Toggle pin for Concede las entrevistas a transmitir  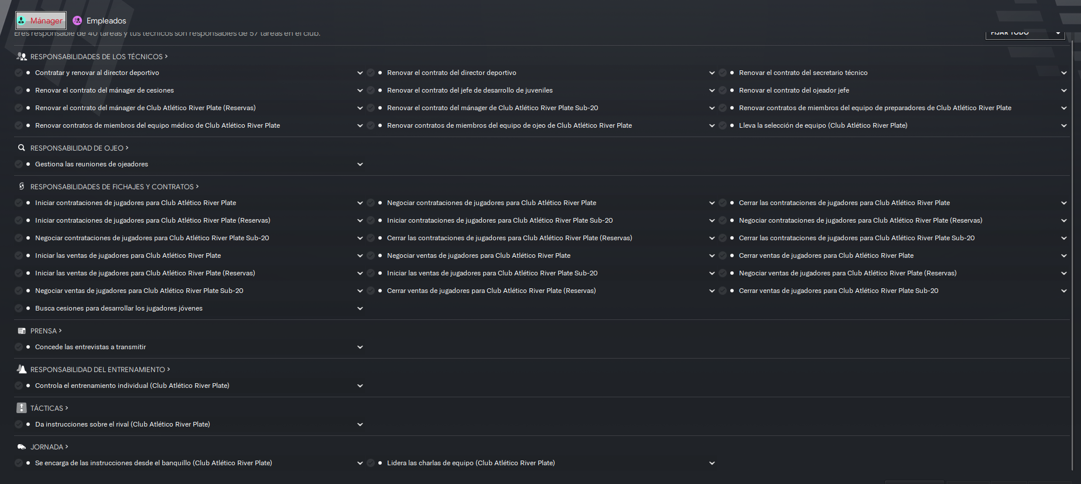click(x=19, y=347)
